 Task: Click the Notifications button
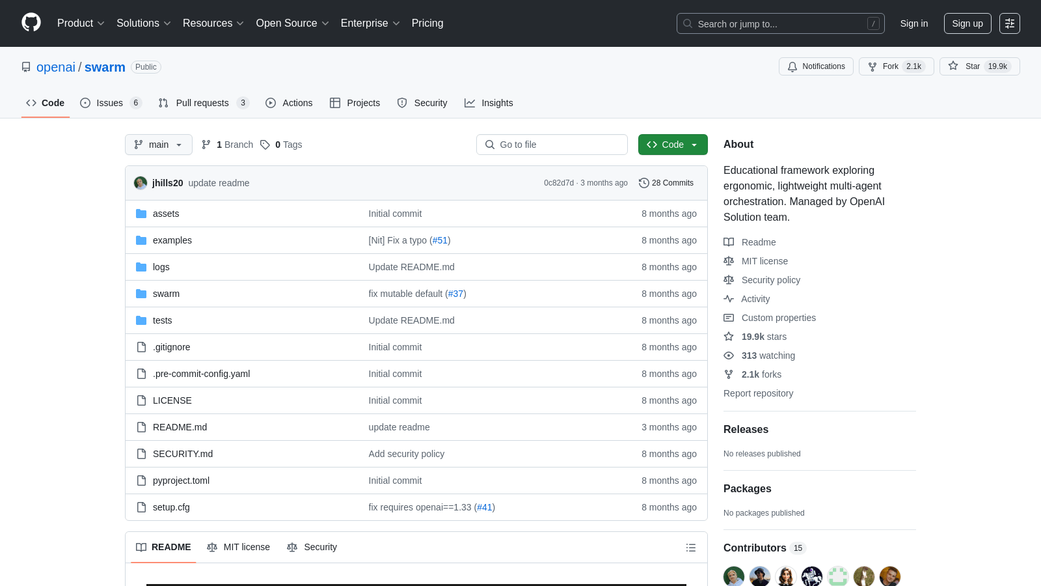816,66
